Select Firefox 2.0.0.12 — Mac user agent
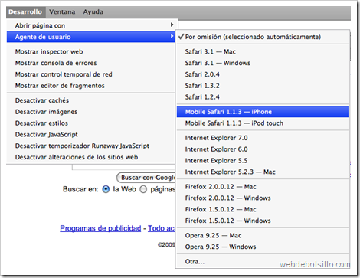Image resolution: width=360 pixels, height=278 pixels. (x=263, y=187)
